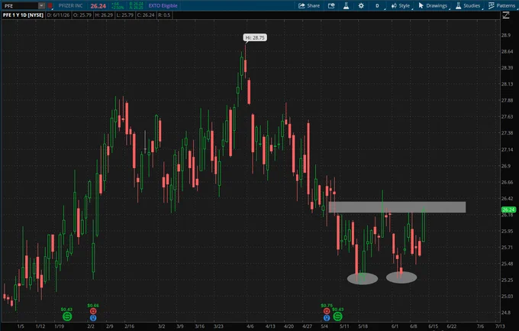Screen dimensions: 519x331
Task: Select the gray ellipse at the 5/18 low
Action: 363,278
